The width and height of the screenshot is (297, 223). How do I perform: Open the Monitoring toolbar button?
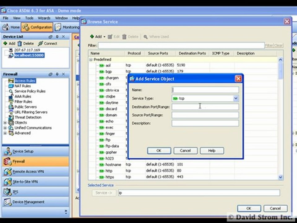tap(67, 27)
